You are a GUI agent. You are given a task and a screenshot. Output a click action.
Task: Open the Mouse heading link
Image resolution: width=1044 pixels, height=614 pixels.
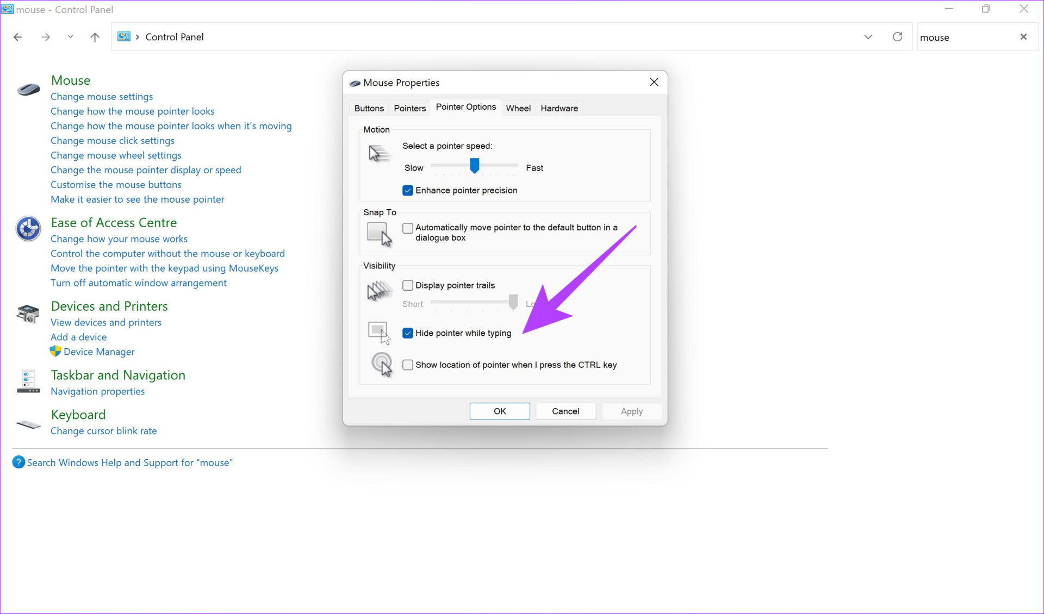click(x=71, y=80)
